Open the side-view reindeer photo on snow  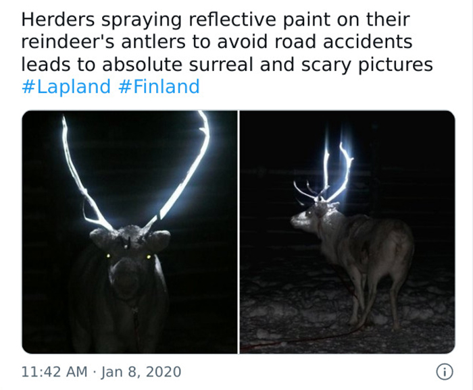[347, 232]
